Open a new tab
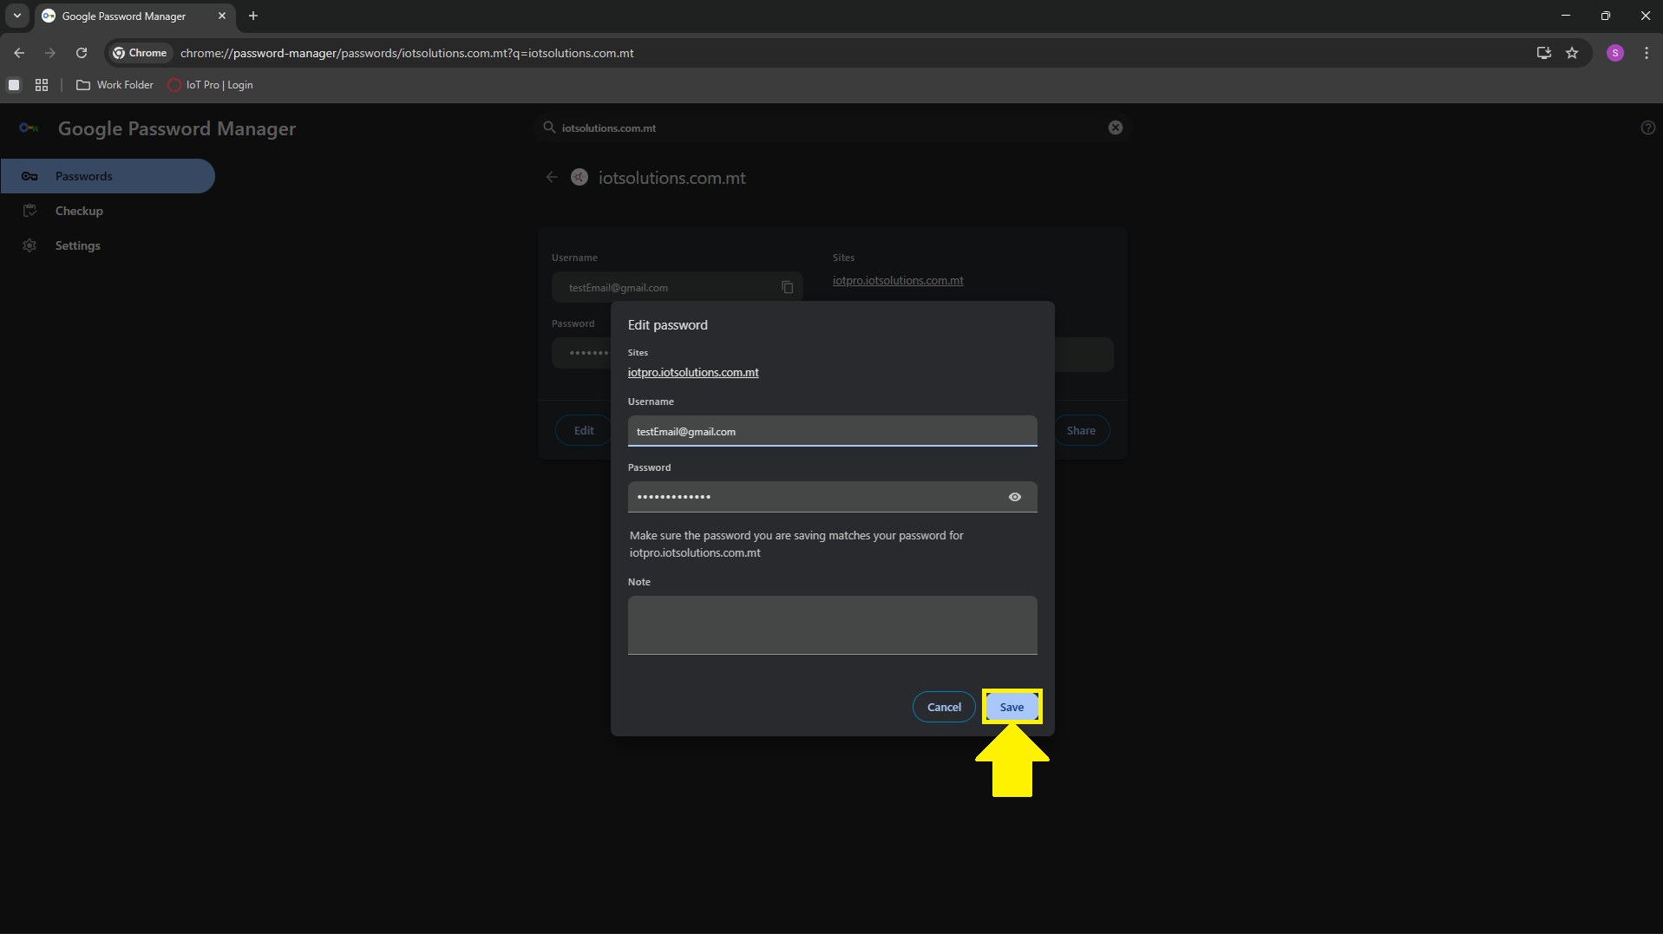 click(253, 16)
